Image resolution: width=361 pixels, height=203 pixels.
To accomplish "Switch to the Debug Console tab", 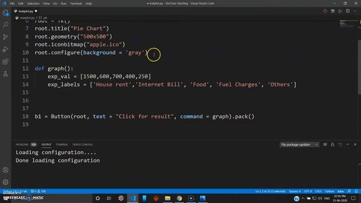I will pos(83,144).
